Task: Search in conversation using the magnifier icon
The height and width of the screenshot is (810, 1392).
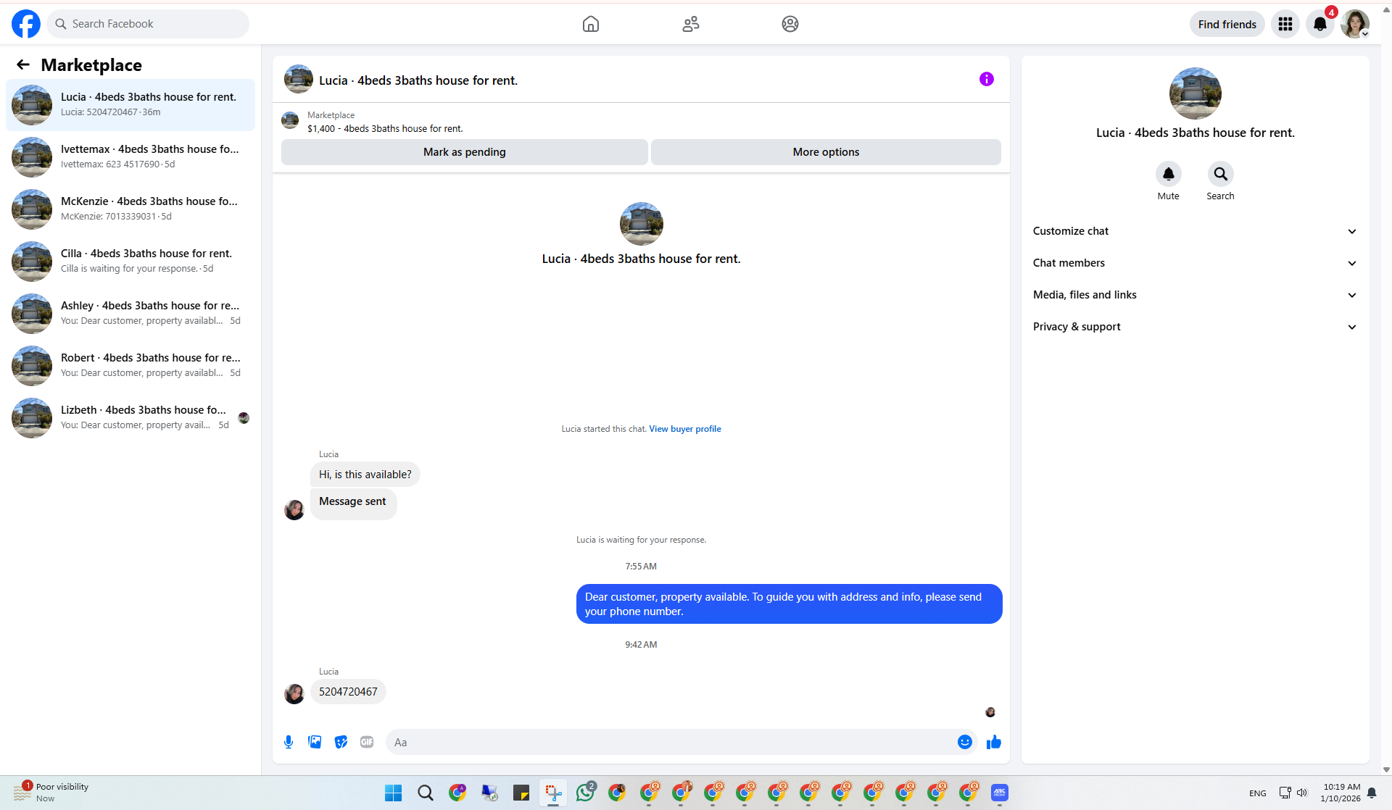Action: (x=1220, y=174)
